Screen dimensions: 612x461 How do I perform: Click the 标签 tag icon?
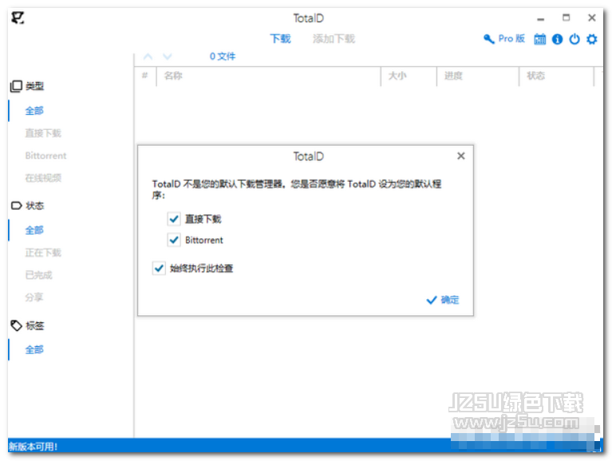click(x=17, y=325)
